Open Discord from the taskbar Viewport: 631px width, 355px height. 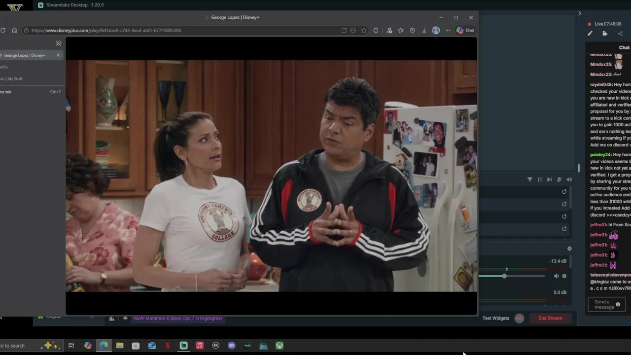[x=232, y=346]
